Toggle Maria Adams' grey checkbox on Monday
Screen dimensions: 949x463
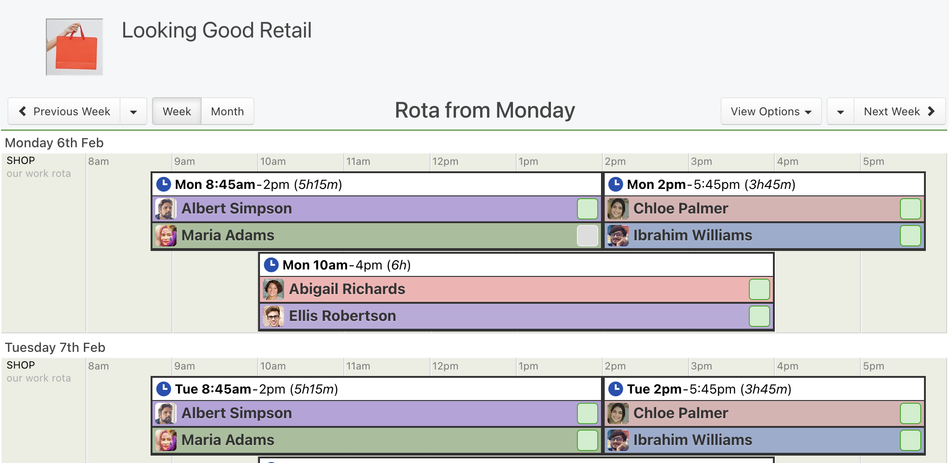pyautogui.click(x=588, y=236)
